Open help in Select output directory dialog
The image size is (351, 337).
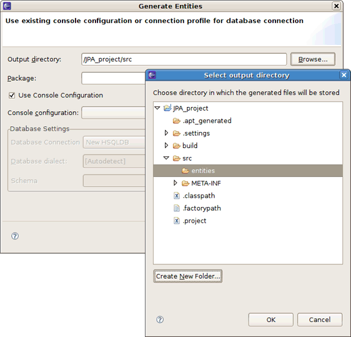160,319
